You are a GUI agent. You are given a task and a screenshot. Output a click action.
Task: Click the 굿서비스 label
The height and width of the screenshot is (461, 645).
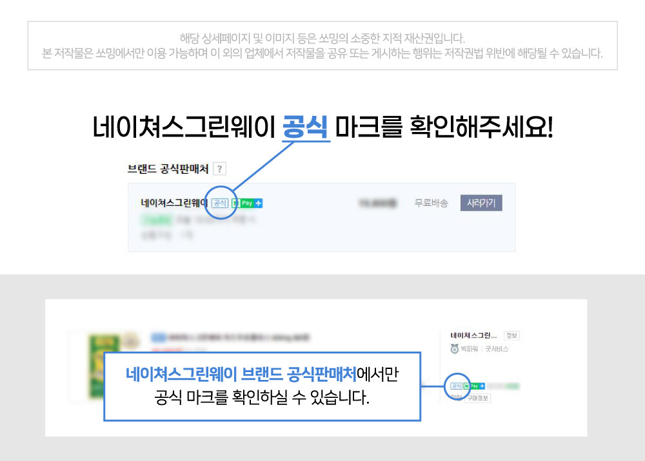[x=497, y=349]
